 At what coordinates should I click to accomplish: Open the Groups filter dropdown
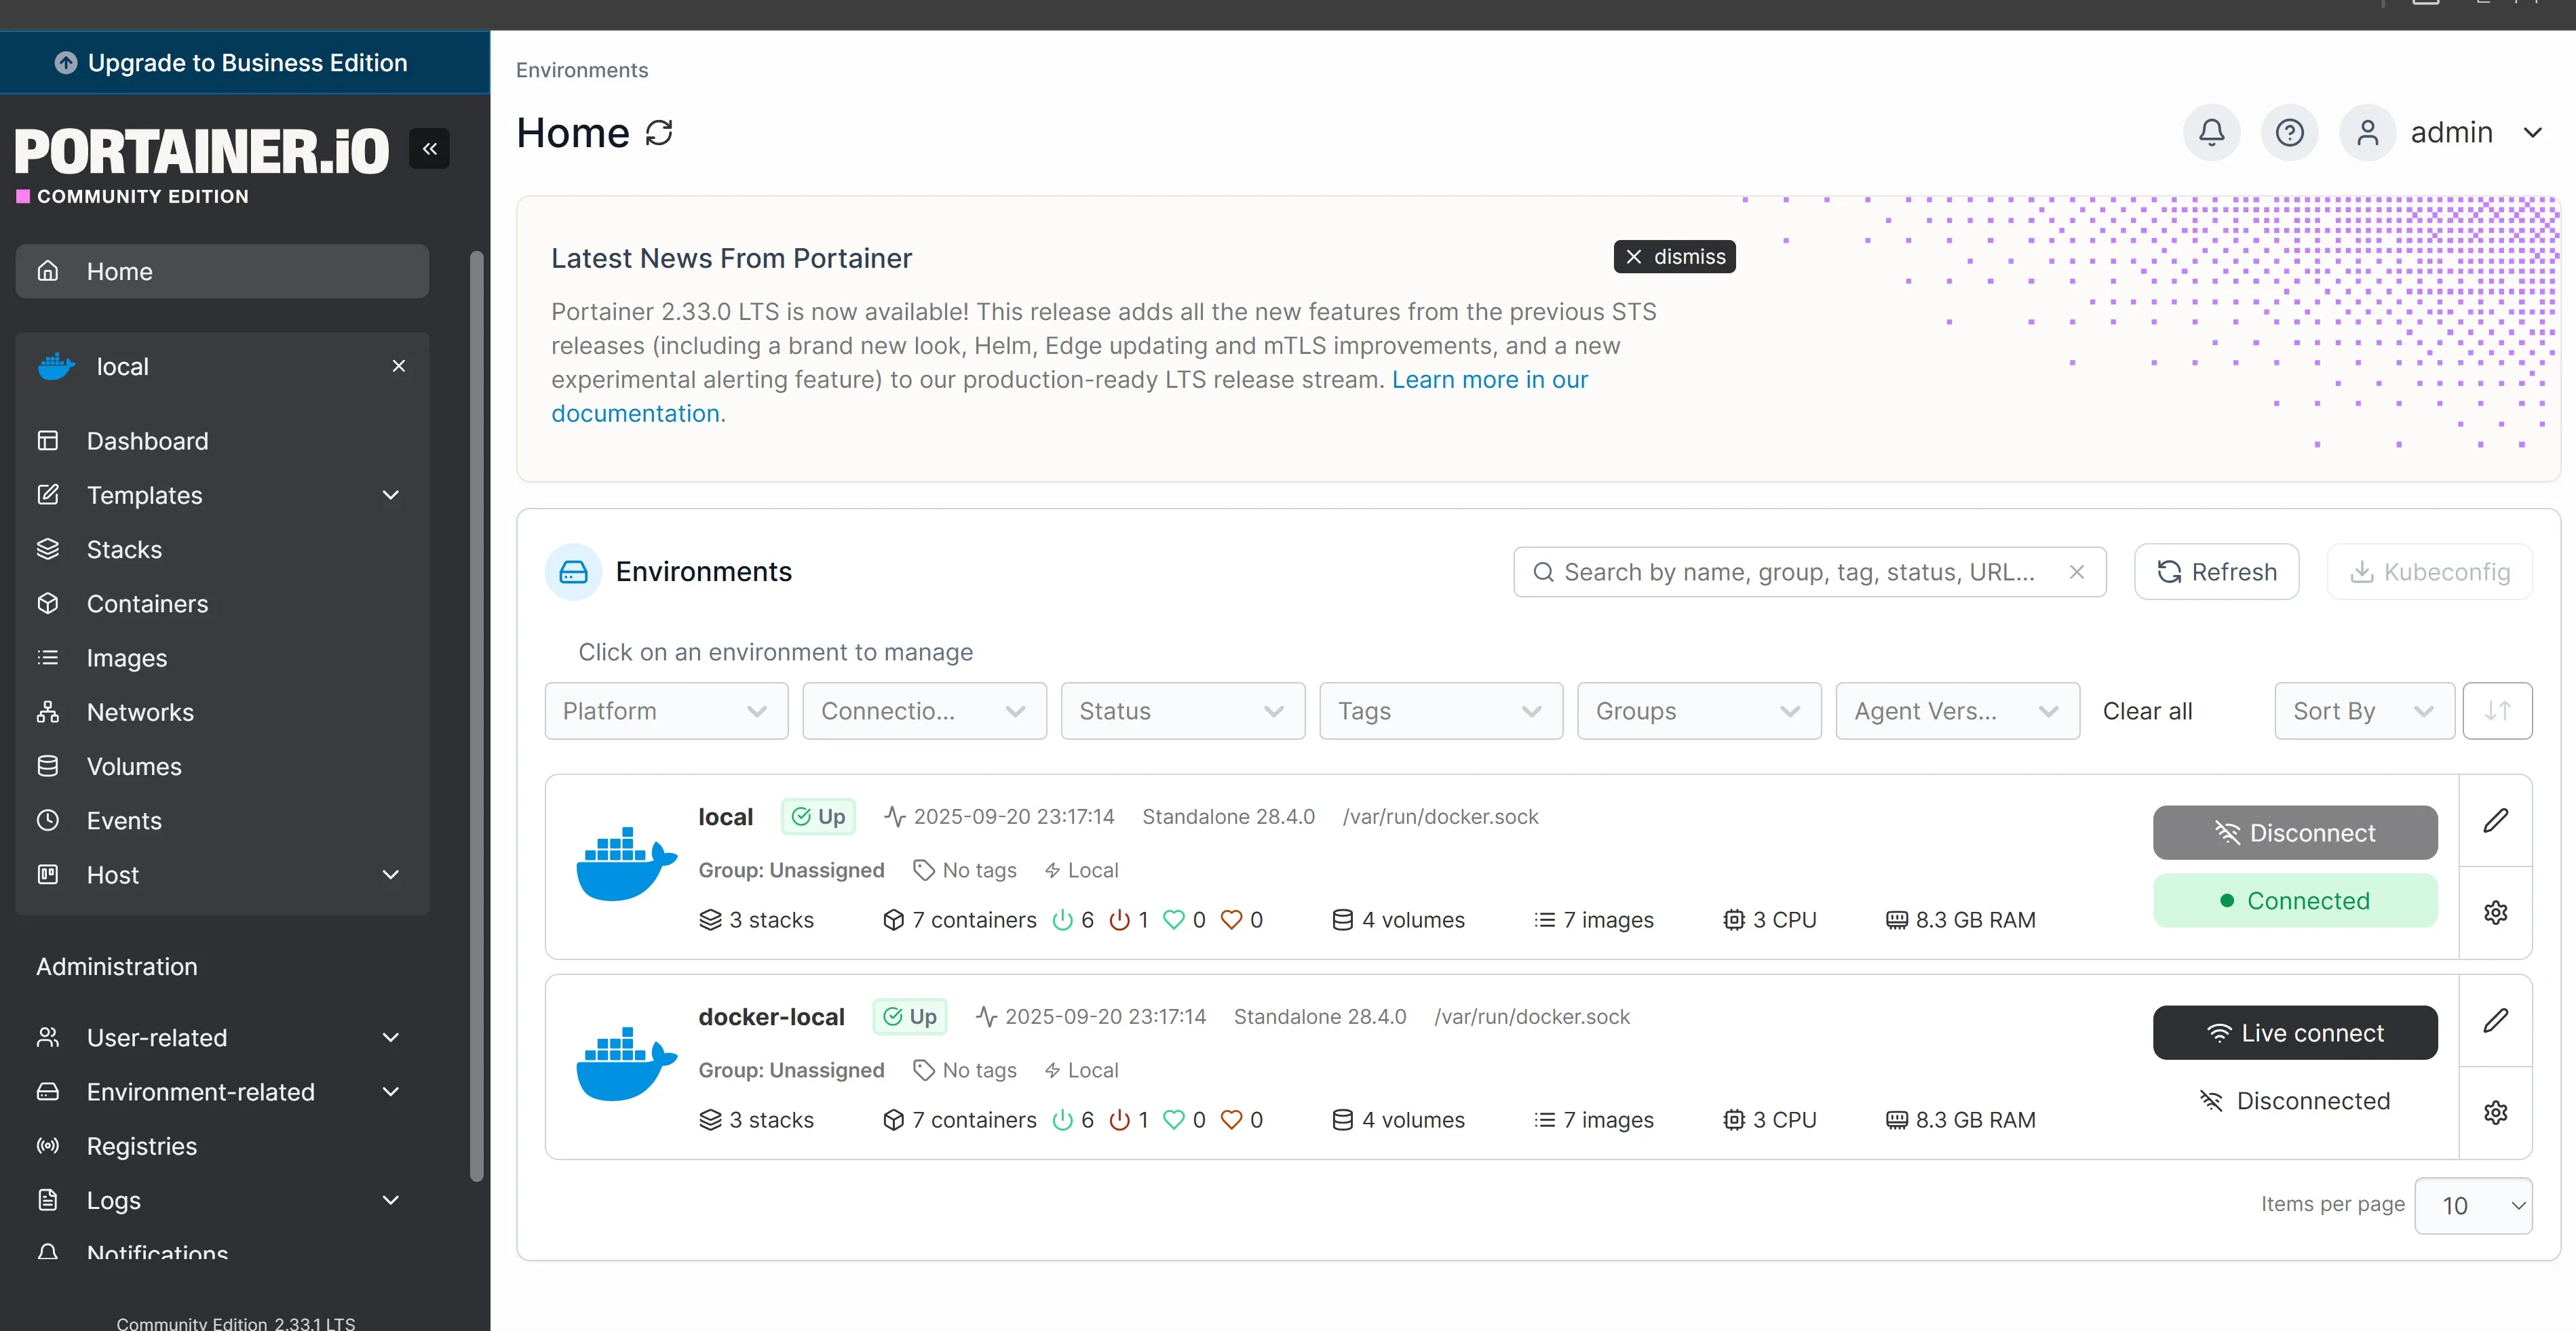click(1699, 711)
